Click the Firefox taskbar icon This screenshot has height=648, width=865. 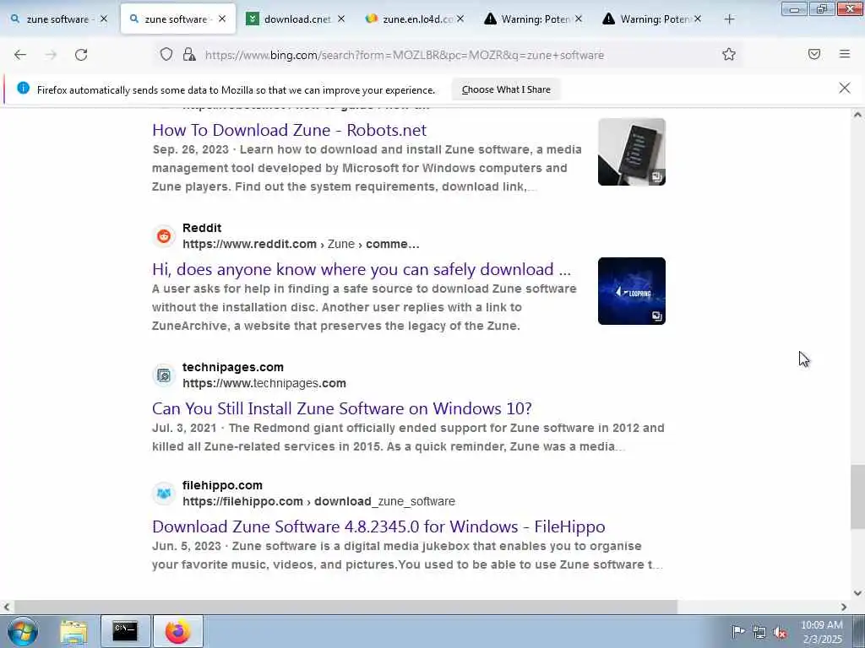pos(177,631)
